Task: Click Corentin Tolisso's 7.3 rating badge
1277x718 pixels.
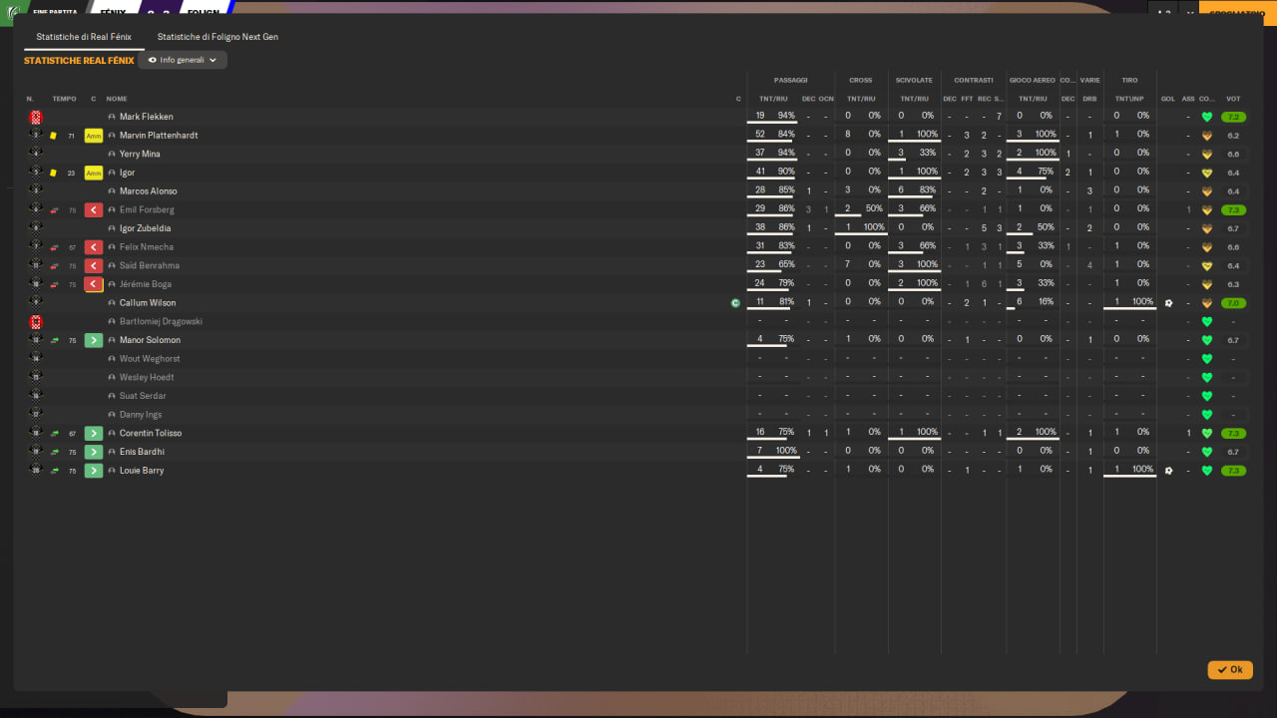Action: point(1233,434)
